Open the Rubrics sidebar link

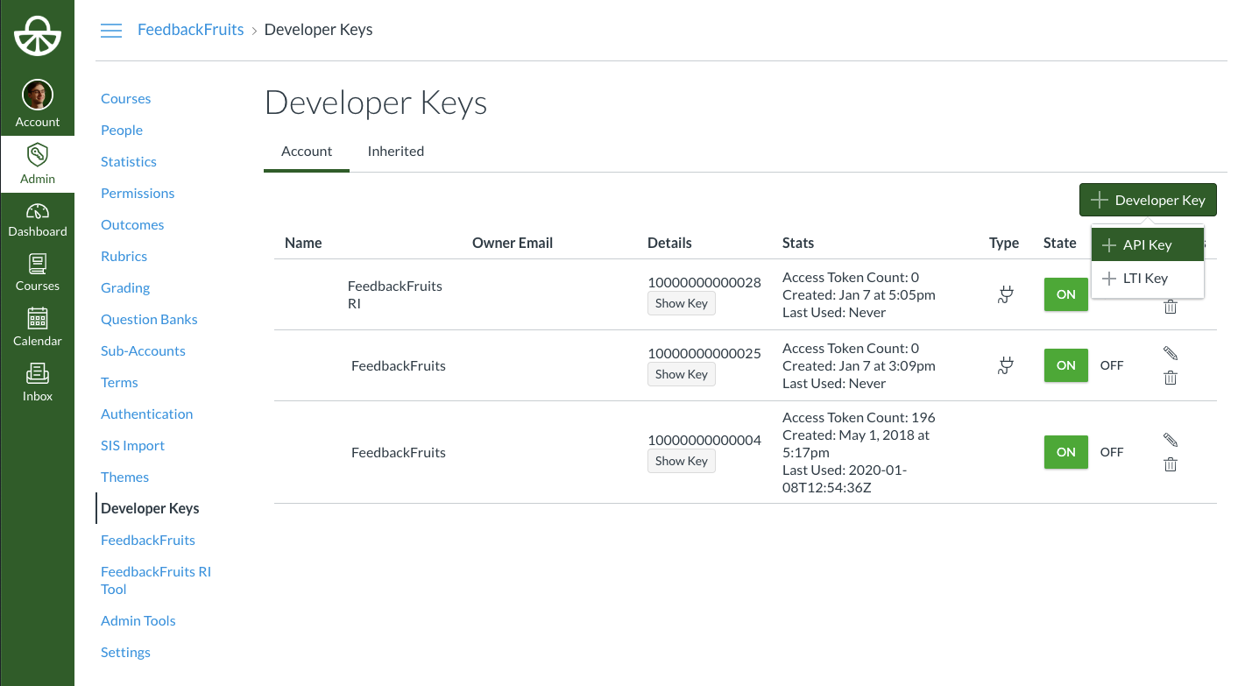[124, 256]
